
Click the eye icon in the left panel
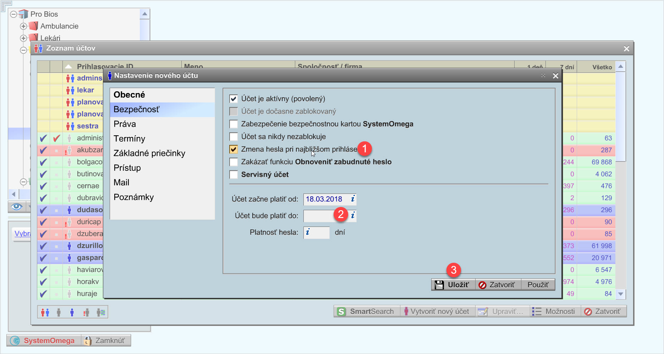pos(17,207)
